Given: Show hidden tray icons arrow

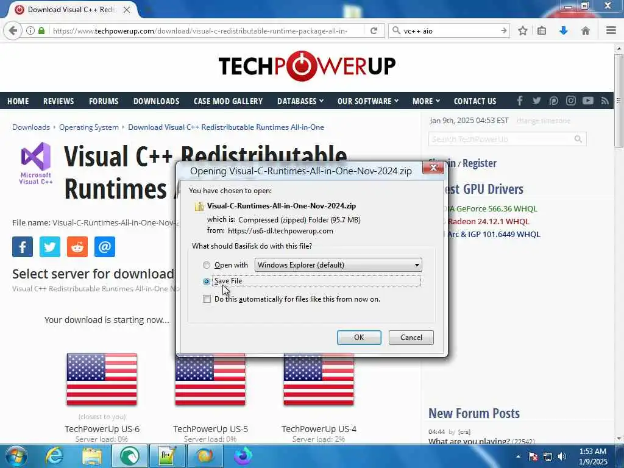Looking at the screenshot, I should point(518,457).
